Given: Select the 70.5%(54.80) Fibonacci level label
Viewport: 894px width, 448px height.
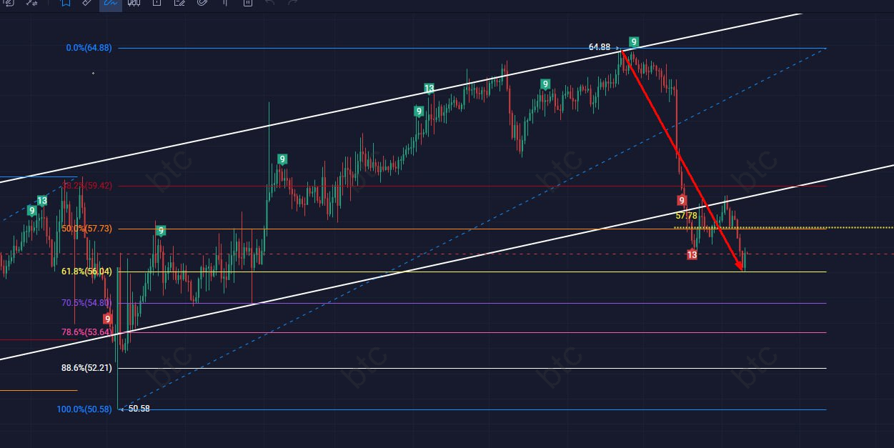Looking at the screenshot, I should click(85, 303).
